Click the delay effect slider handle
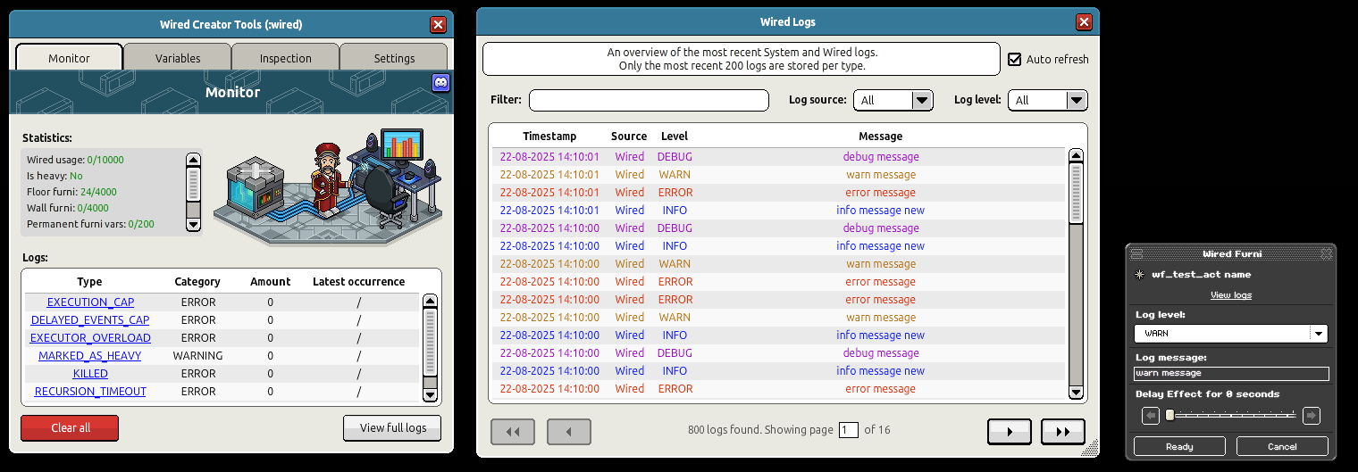1358x472 pixels. pyautogui.click(x=1170, y=415)
